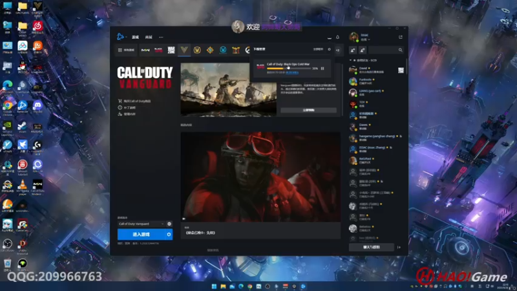Click the Steam desktop shortcut
This screenshot has height=291, width=517.
[23, 127]
